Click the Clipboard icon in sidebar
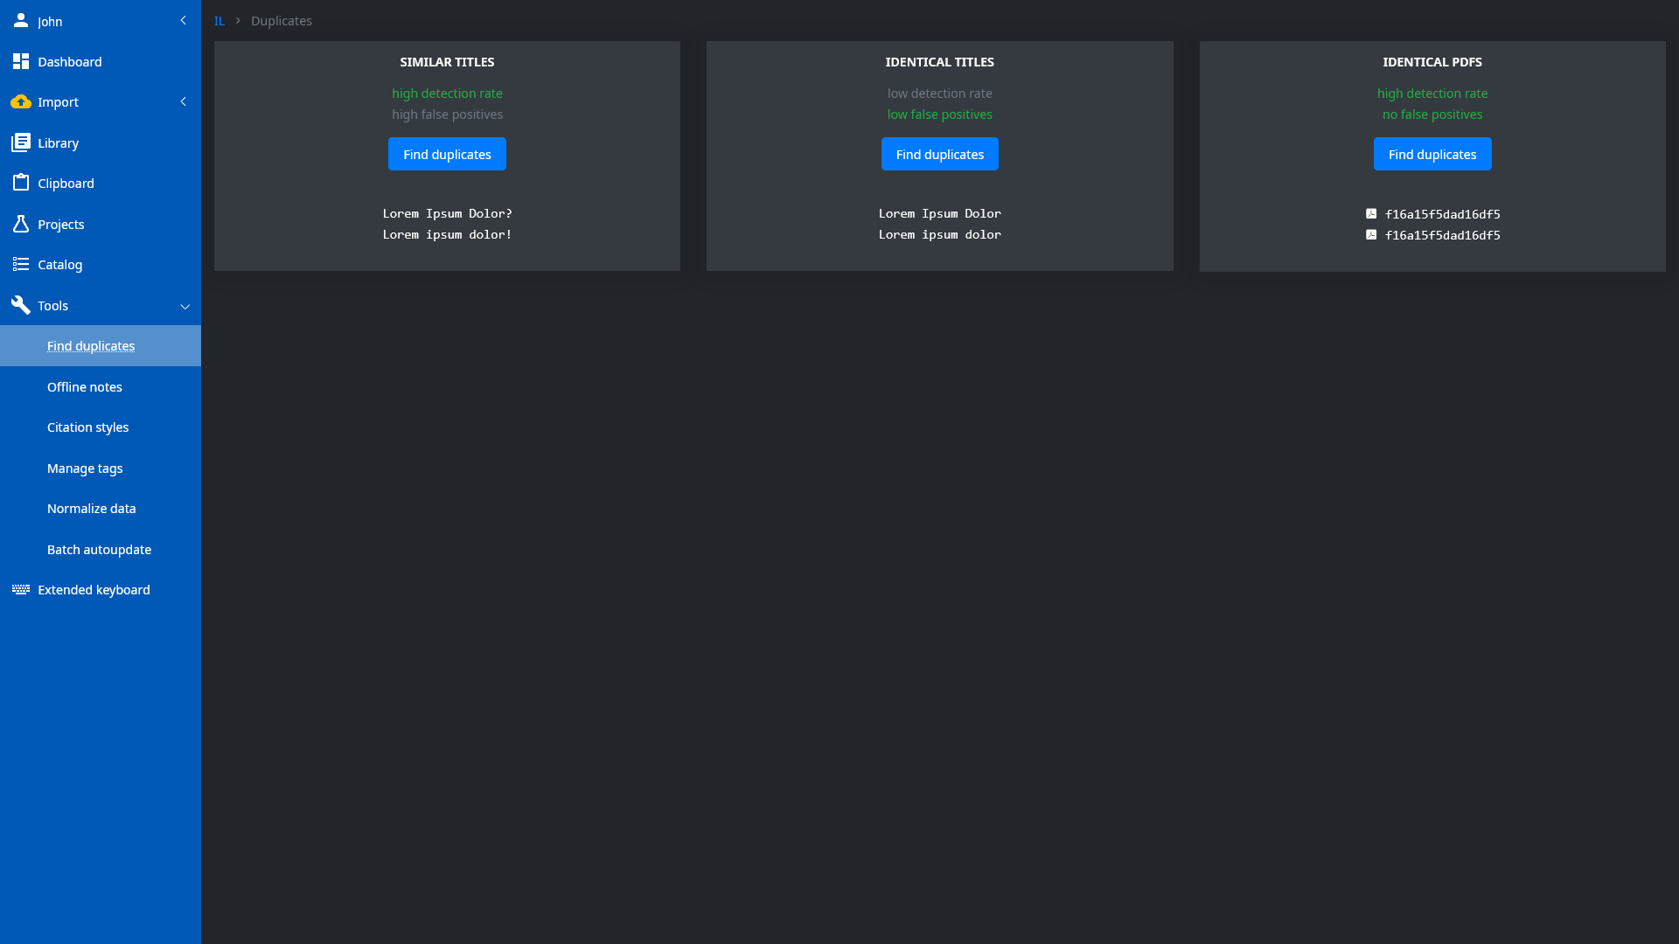This screenshot has height=944, width=1679. pos(20,183)
